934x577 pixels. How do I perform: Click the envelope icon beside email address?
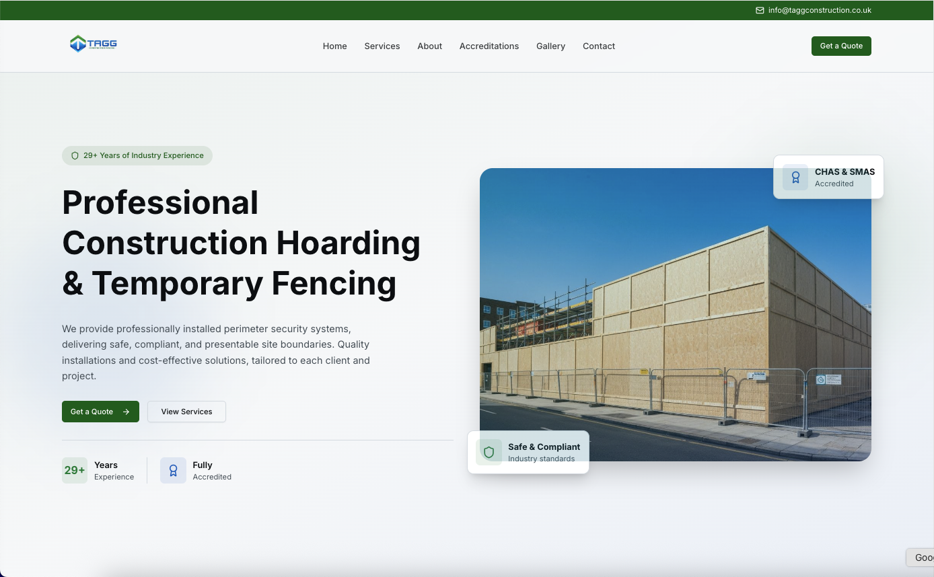[760, 10]
